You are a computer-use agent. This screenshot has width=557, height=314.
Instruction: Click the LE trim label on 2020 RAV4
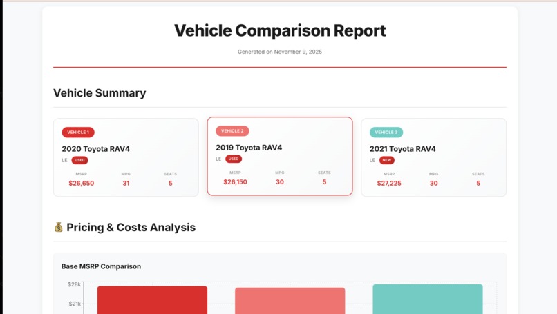coord(65,160)
